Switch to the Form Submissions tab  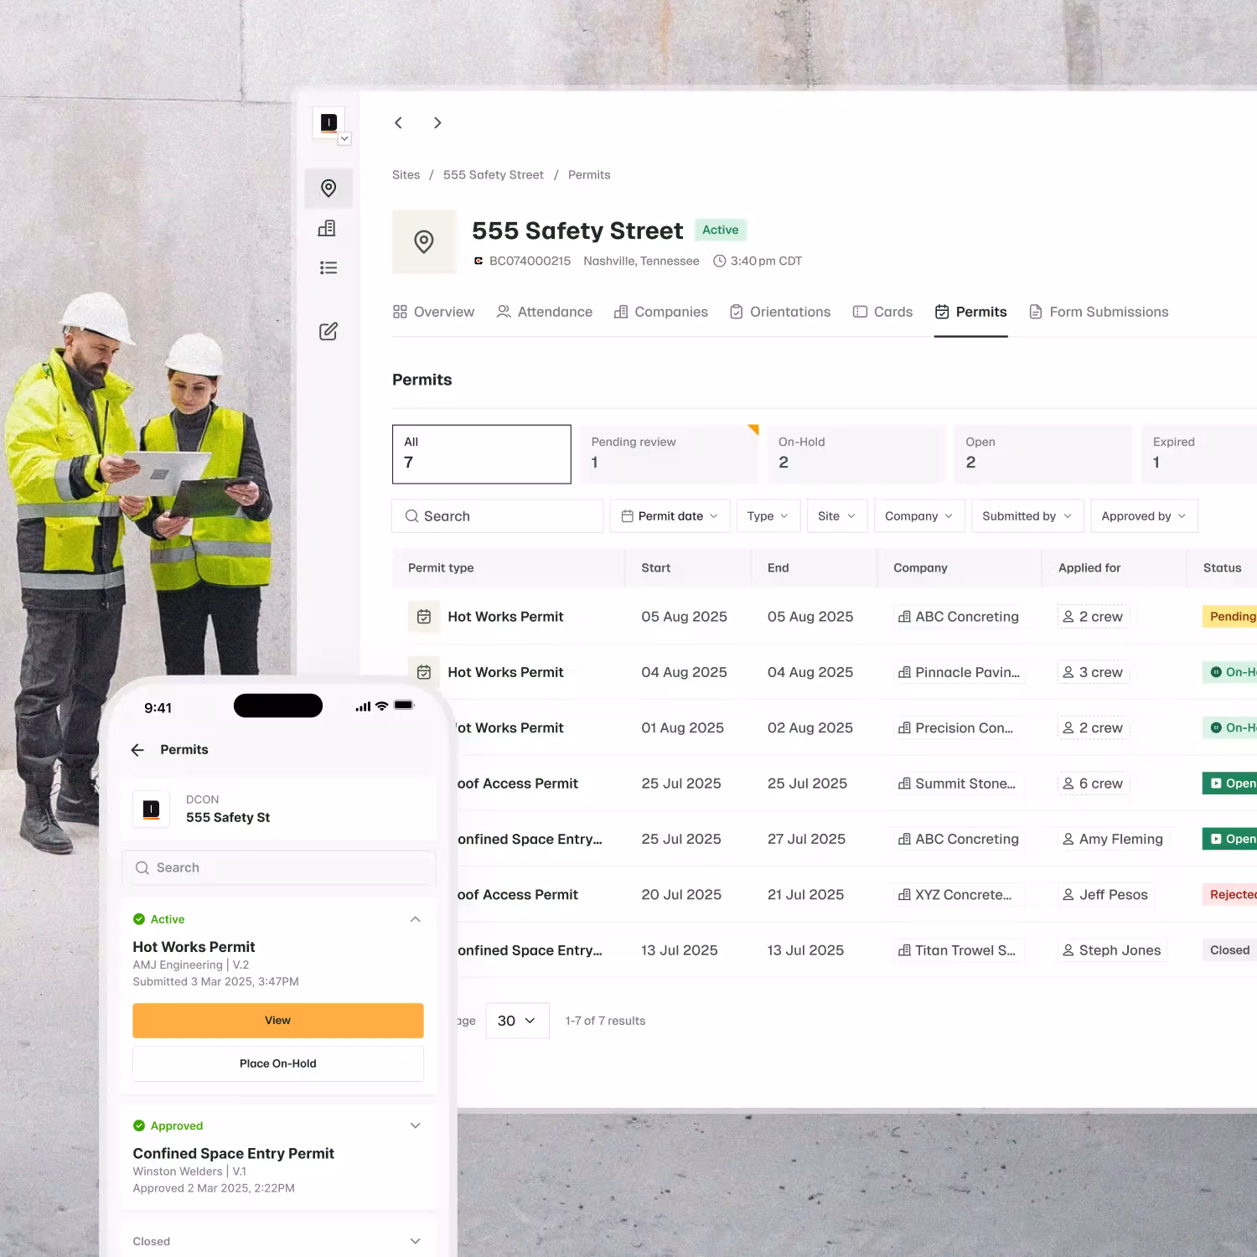click(1099, 312)
